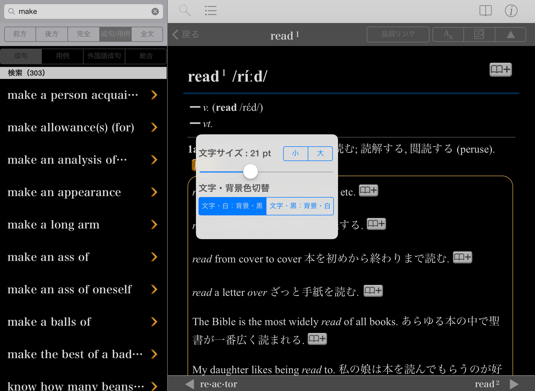Viewport: 535px width, 391px height.
Task: Switch to the 外国語成句 tab
Action: click(104, 56)
